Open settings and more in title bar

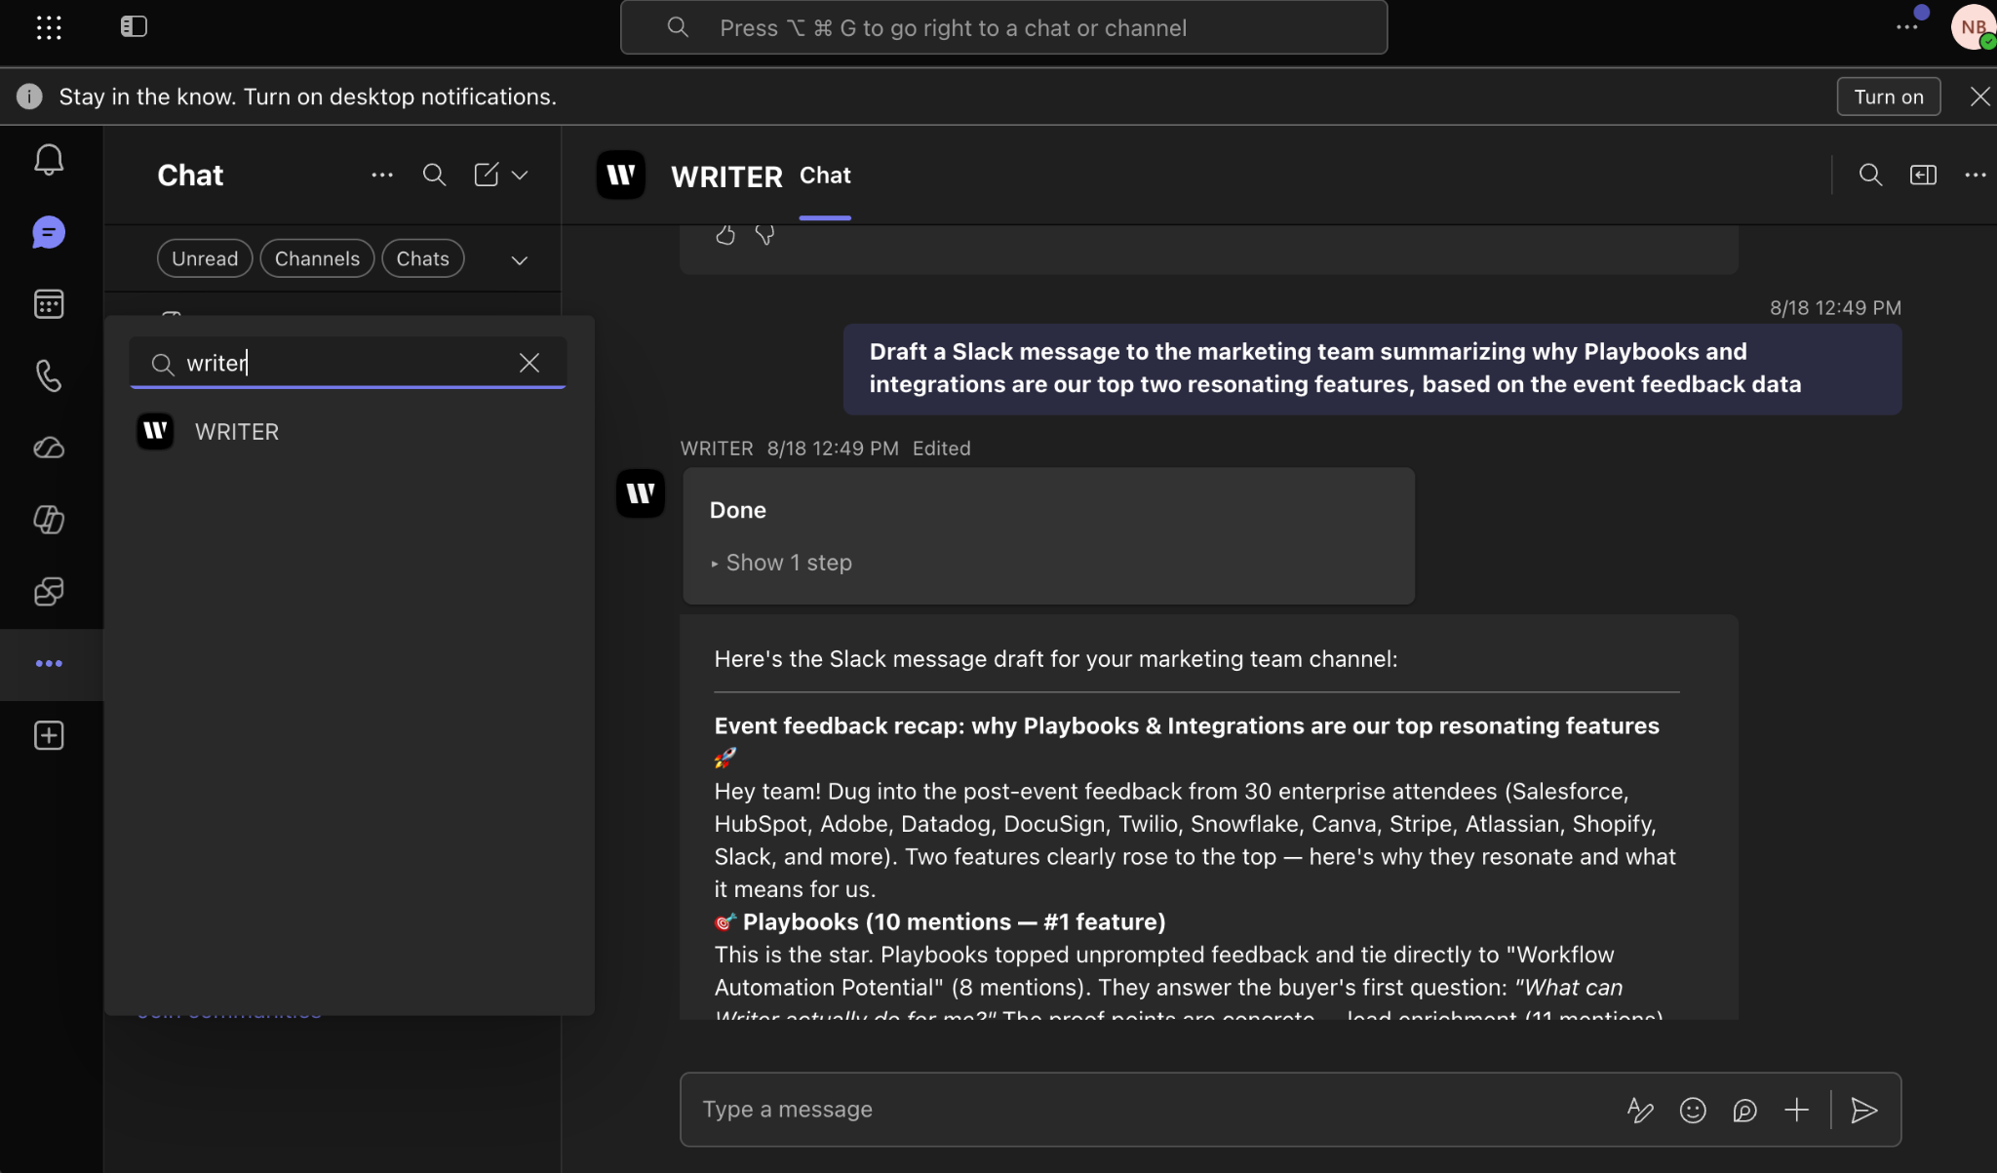pos(1907,27)
